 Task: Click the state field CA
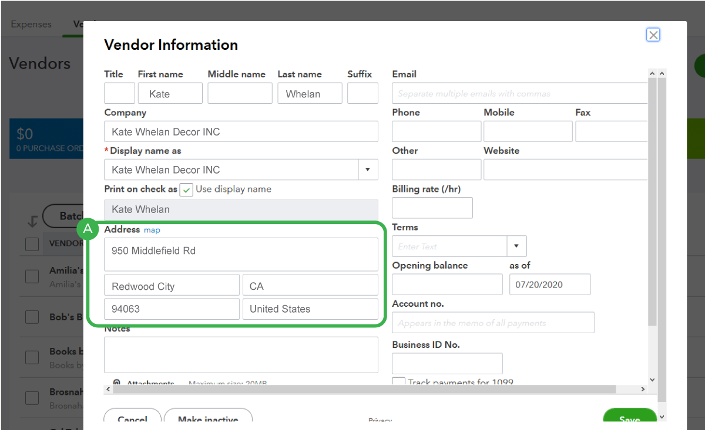(310, 285)
